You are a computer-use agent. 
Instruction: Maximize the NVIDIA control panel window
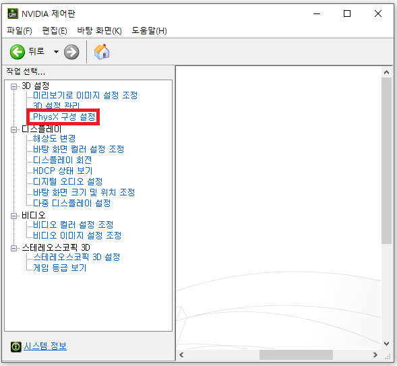[347, 13]
